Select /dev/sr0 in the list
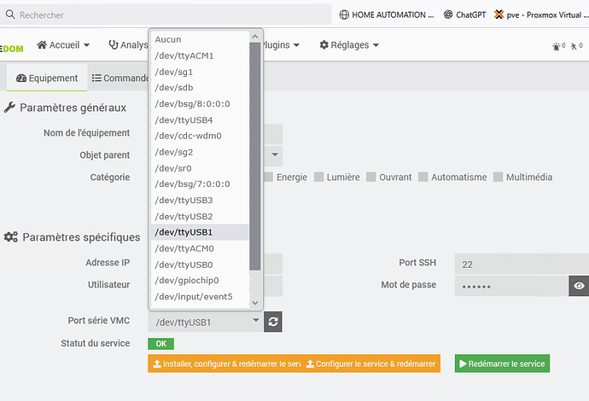589x401 pixels. (200, 168)
